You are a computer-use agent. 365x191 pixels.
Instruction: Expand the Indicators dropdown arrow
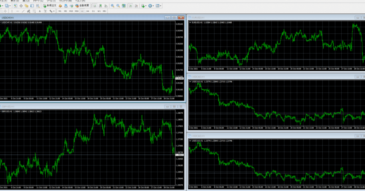(146, 6)
